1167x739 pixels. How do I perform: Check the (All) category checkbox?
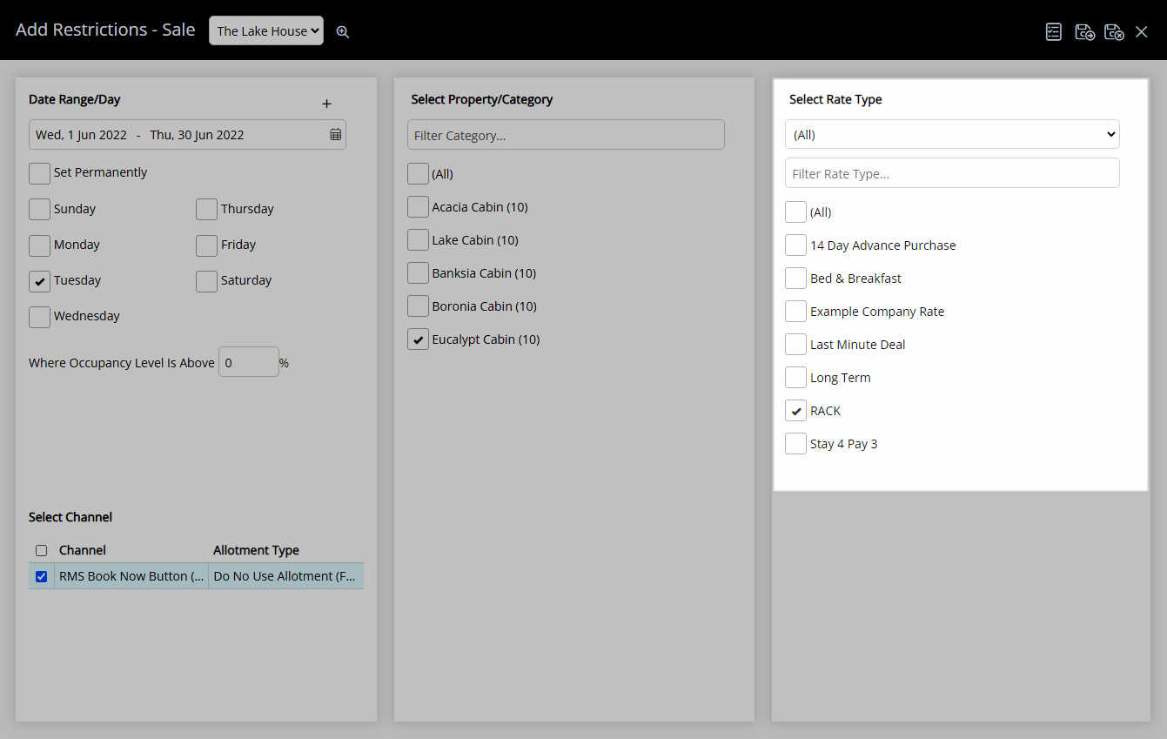[x=418, y=173]
